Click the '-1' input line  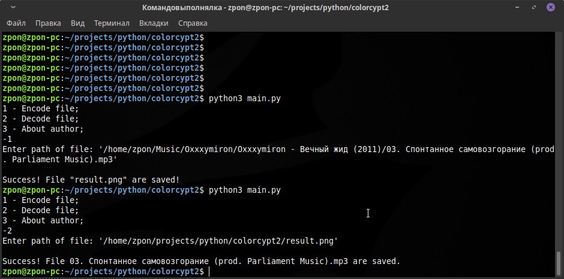pyautogui.click(x=7, y=139)
